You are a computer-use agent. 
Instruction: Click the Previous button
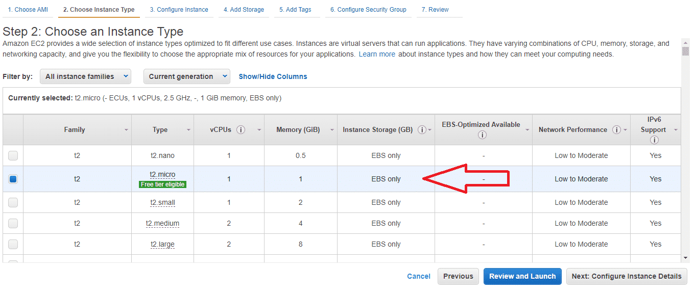coord(458,276)
